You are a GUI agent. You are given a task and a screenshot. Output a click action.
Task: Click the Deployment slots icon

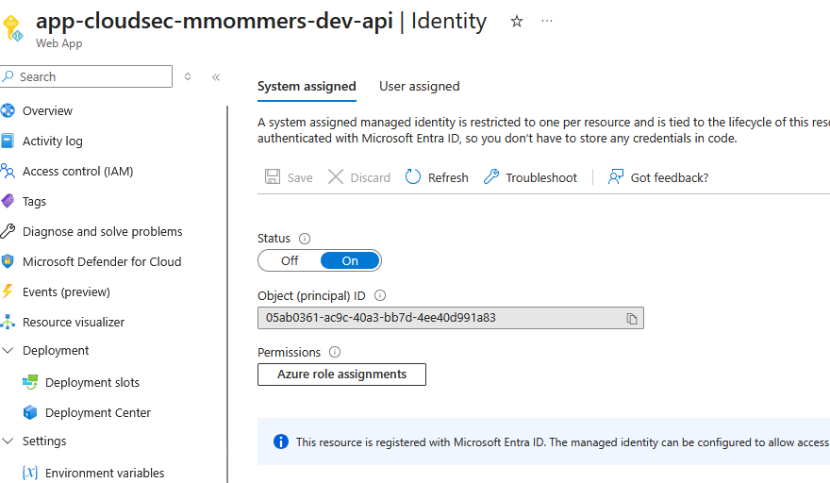click(30, 382)
